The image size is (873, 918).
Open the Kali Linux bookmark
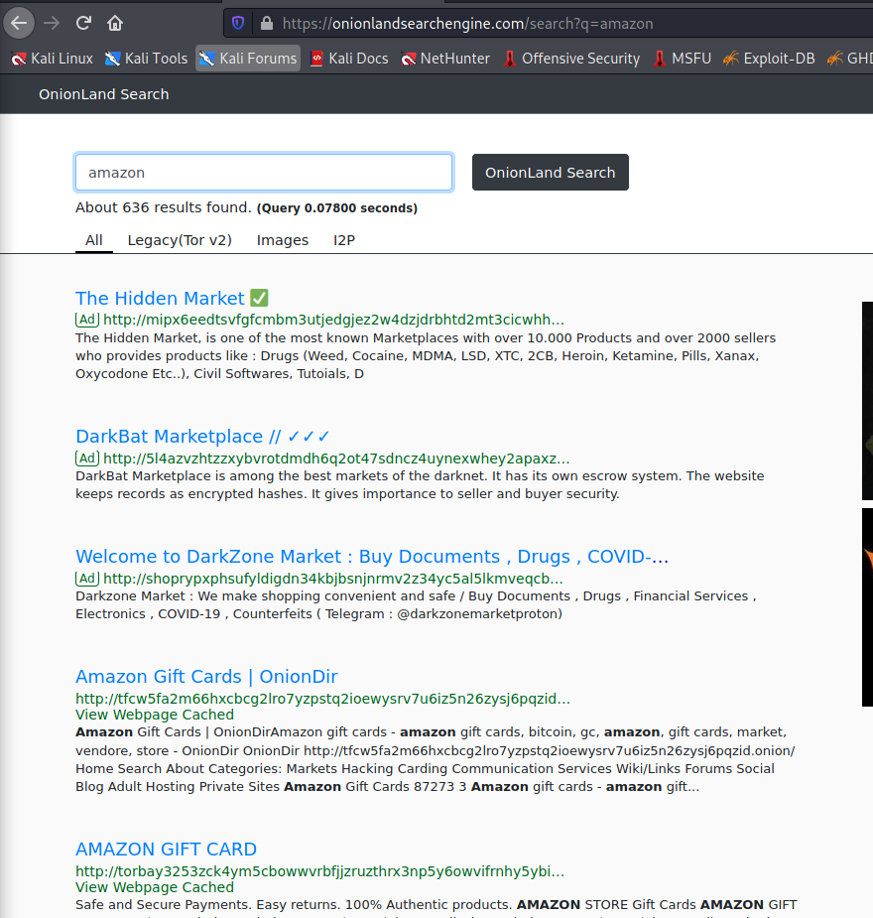[x=52, y=59]
